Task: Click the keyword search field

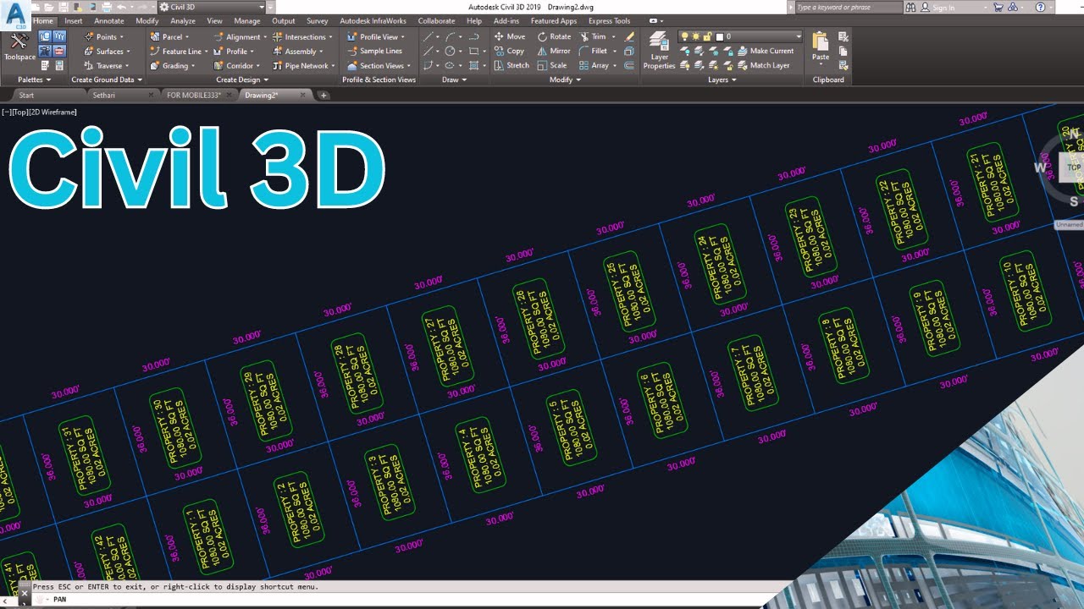Action: tap(849, 7)
